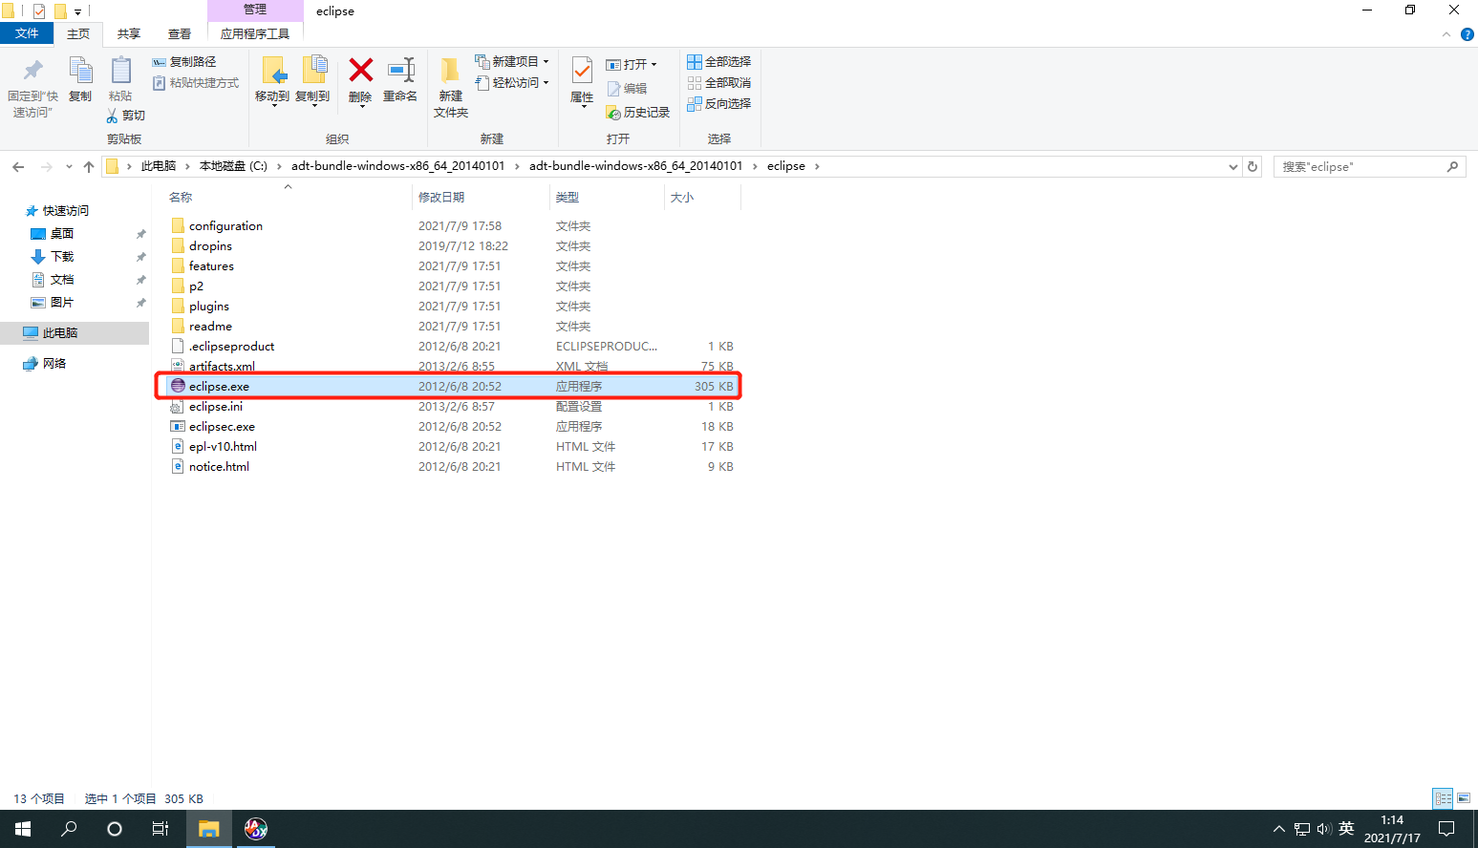1478x848 pixels.
Task: Collapse the ribbon with the chevron
Action: tap(1446, 34)
